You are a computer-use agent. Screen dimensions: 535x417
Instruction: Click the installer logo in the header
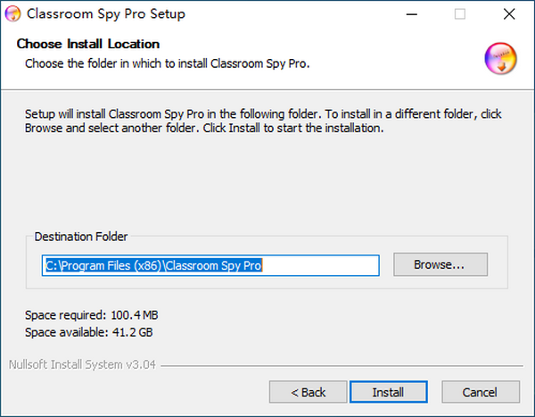point(500,58)
